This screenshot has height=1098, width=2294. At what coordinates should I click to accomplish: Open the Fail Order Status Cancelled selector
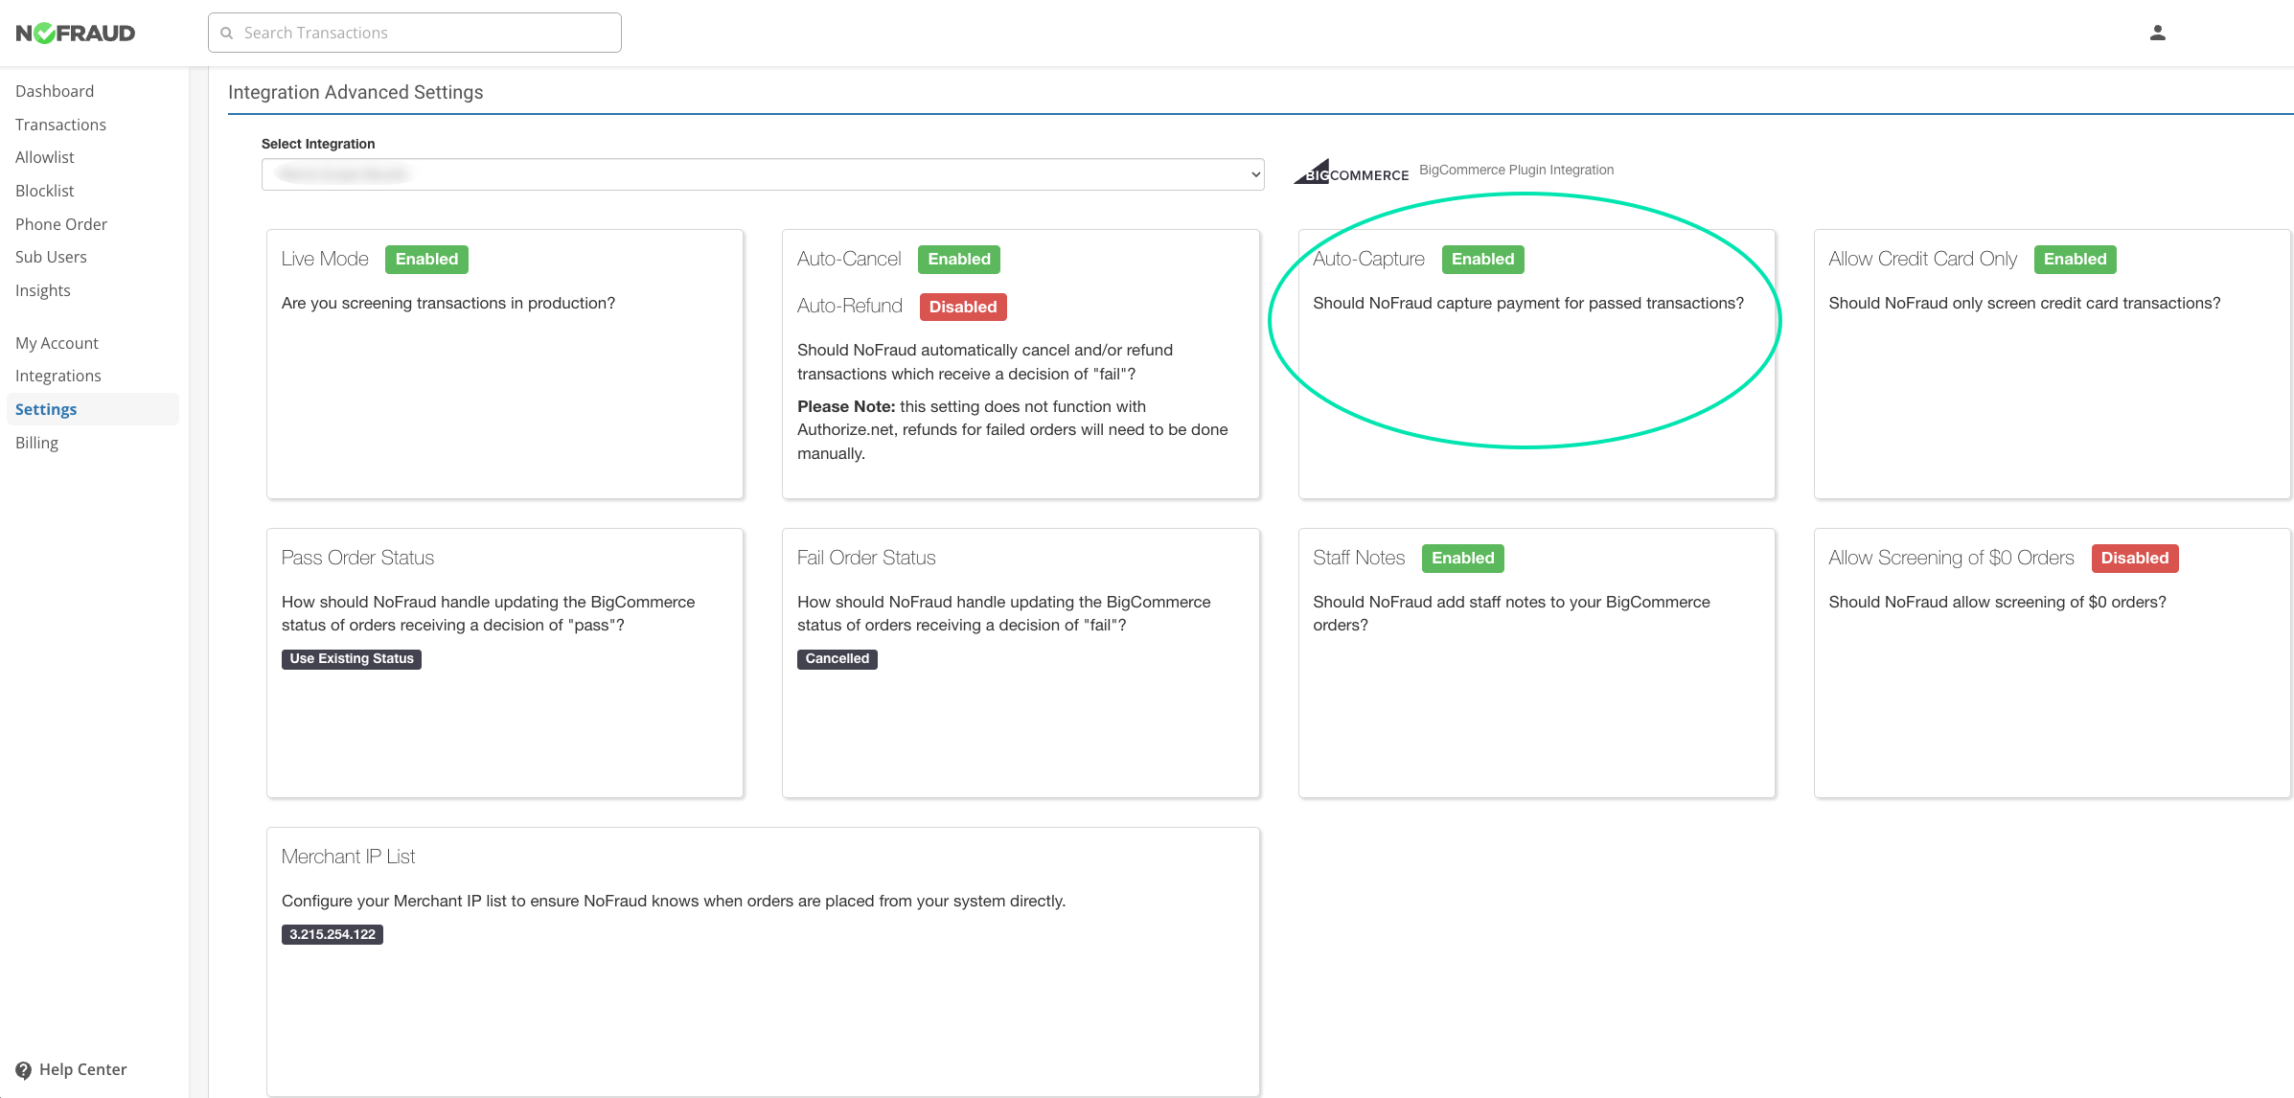pyautogui.click(x=836, y=658)
